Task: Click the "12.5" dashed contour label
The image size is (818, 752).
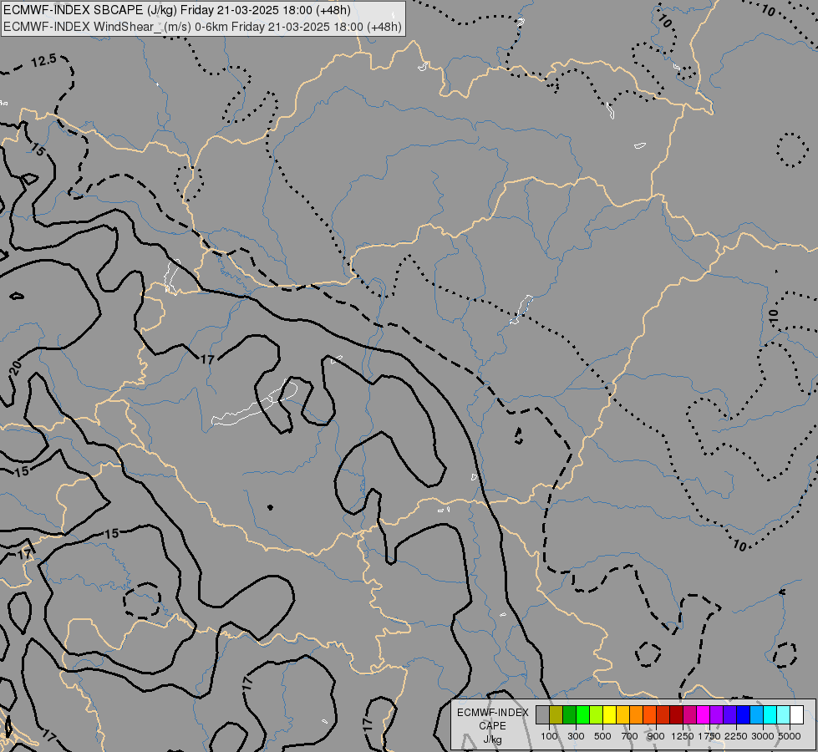Action: (43, 61)
